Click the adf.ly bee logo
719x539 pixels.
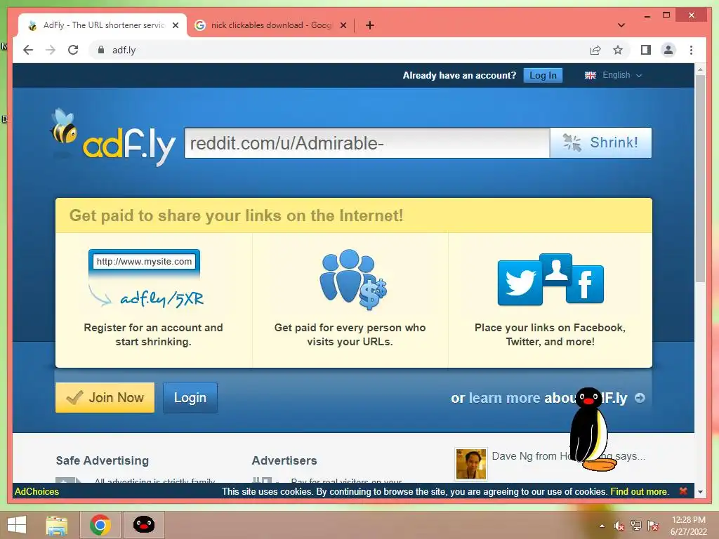[x=112, y=138]
